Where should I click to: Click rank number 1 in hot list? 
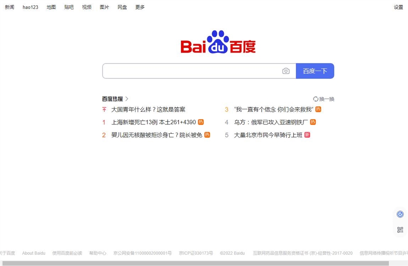[x=104, y=122]
